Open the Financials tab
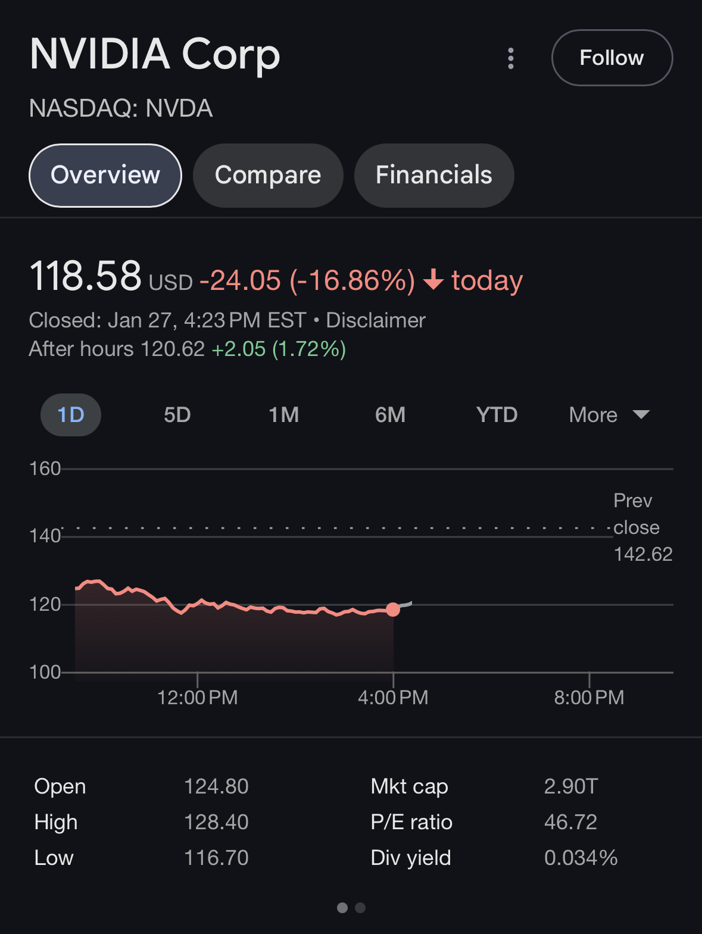702x934 pixels. (433, 175)
